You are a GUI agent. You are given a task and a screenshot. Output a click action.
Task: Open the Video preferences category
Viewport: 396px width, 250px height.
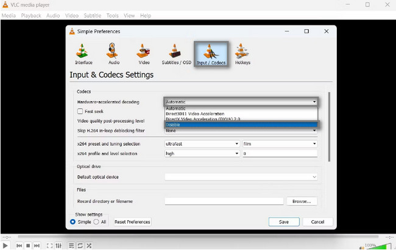[143, 54]
